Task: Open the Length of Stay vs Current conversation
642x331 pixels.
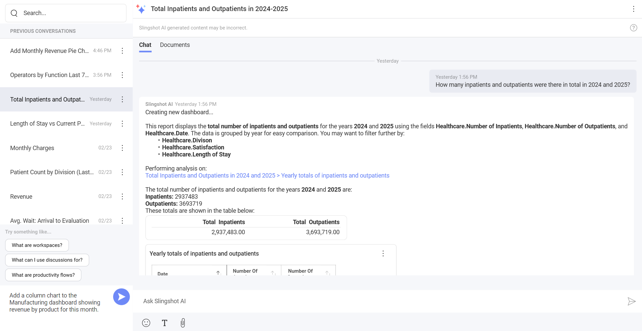Action: click(x=66, y=124)
